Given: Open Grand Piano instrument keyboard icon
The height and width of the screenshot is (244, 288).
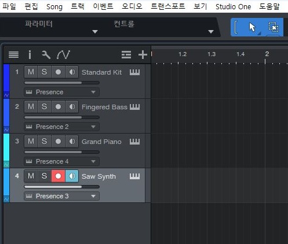Looking at the screenshot, I should tap(134, 142).
